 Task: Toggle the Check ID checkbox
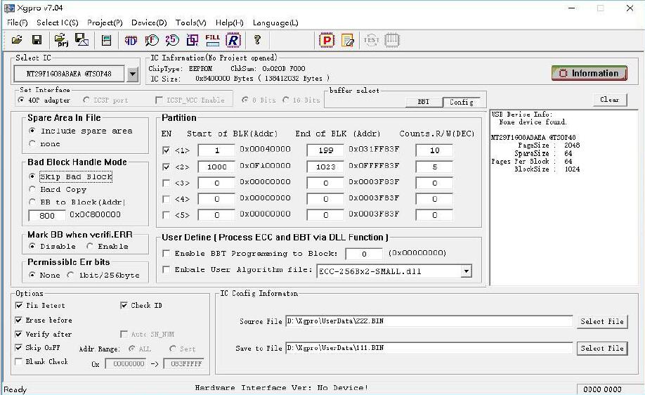(124, 305)
